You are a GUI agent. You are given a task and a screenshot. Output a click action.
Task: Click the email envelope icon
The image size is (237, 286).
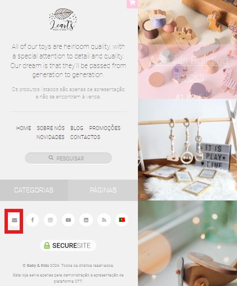pyautogui.click(x=15, y=220)
